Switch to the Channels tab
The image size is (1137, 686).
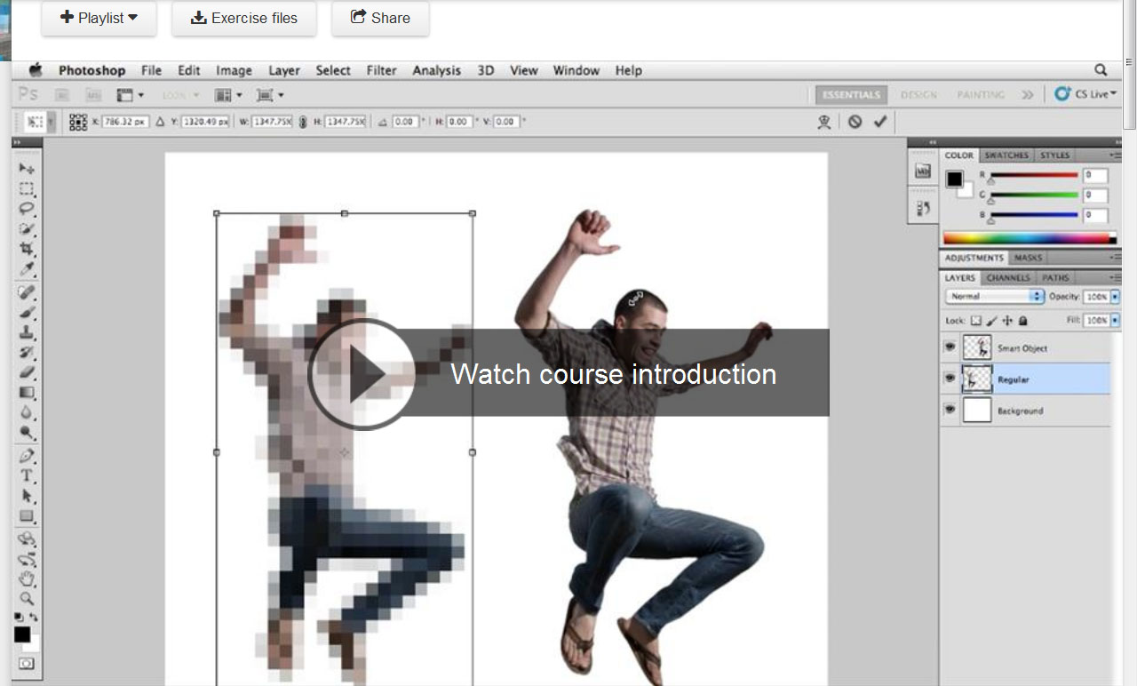(1008, 277)
